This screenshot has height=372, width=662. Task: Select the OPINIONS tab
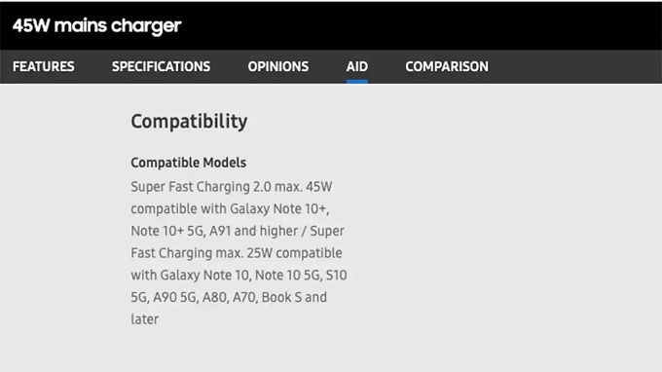pyautogui.click(x=278, y=67)
